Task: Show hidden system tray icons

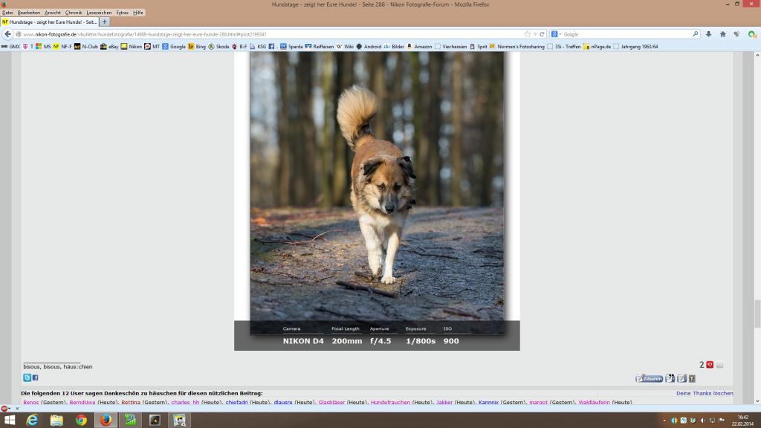Action: click(664, 421)
